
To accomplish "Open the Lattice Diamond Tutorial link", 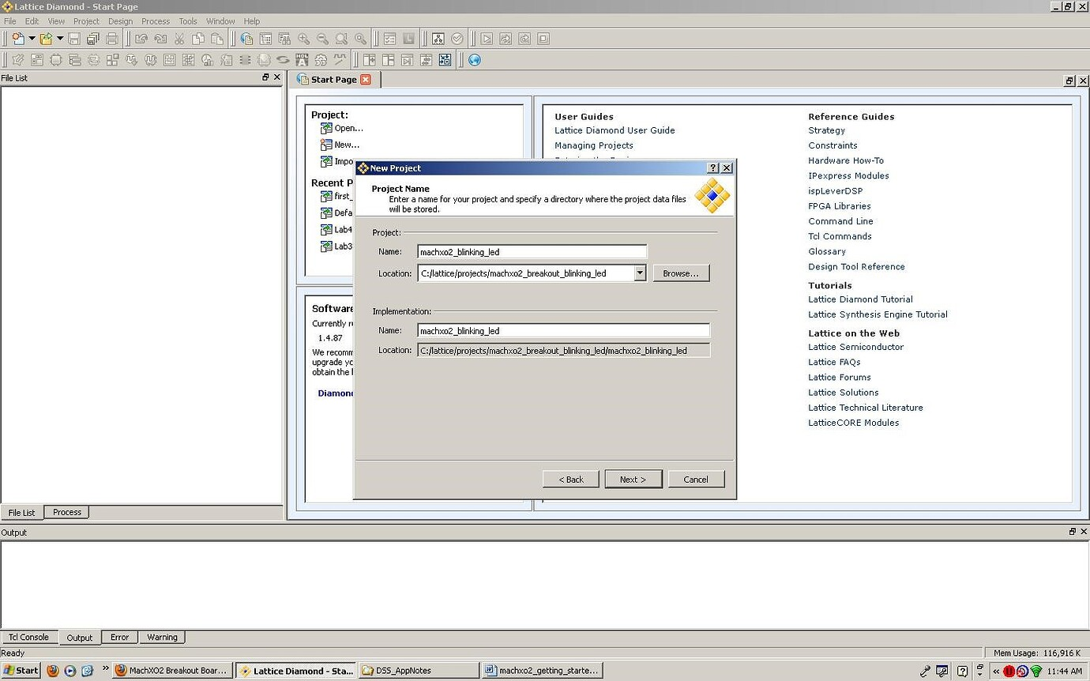I will (860, 299).
